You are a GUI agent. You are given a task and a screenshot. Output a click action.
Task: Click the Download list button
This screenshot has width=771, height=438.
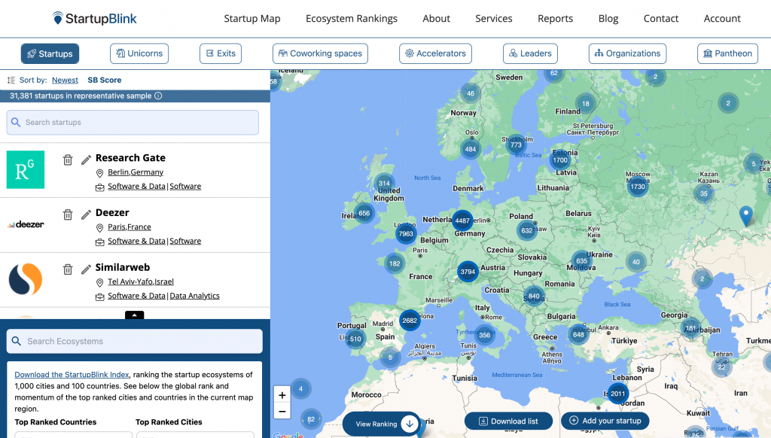(508, 421)
